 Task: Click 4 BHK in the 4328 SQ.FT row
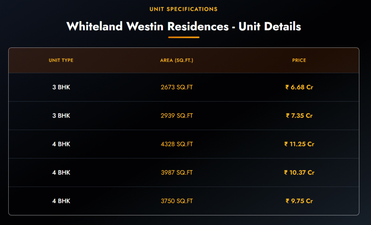pyautogui.click(x=61, y=144)
